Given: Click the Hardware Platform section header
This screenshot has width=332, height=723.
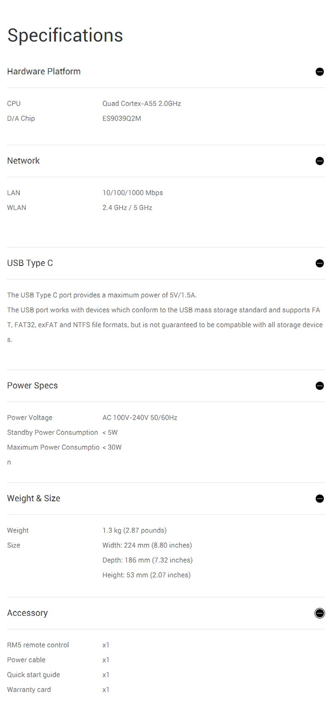Looking at the screenshot, I should pos(44,71).
